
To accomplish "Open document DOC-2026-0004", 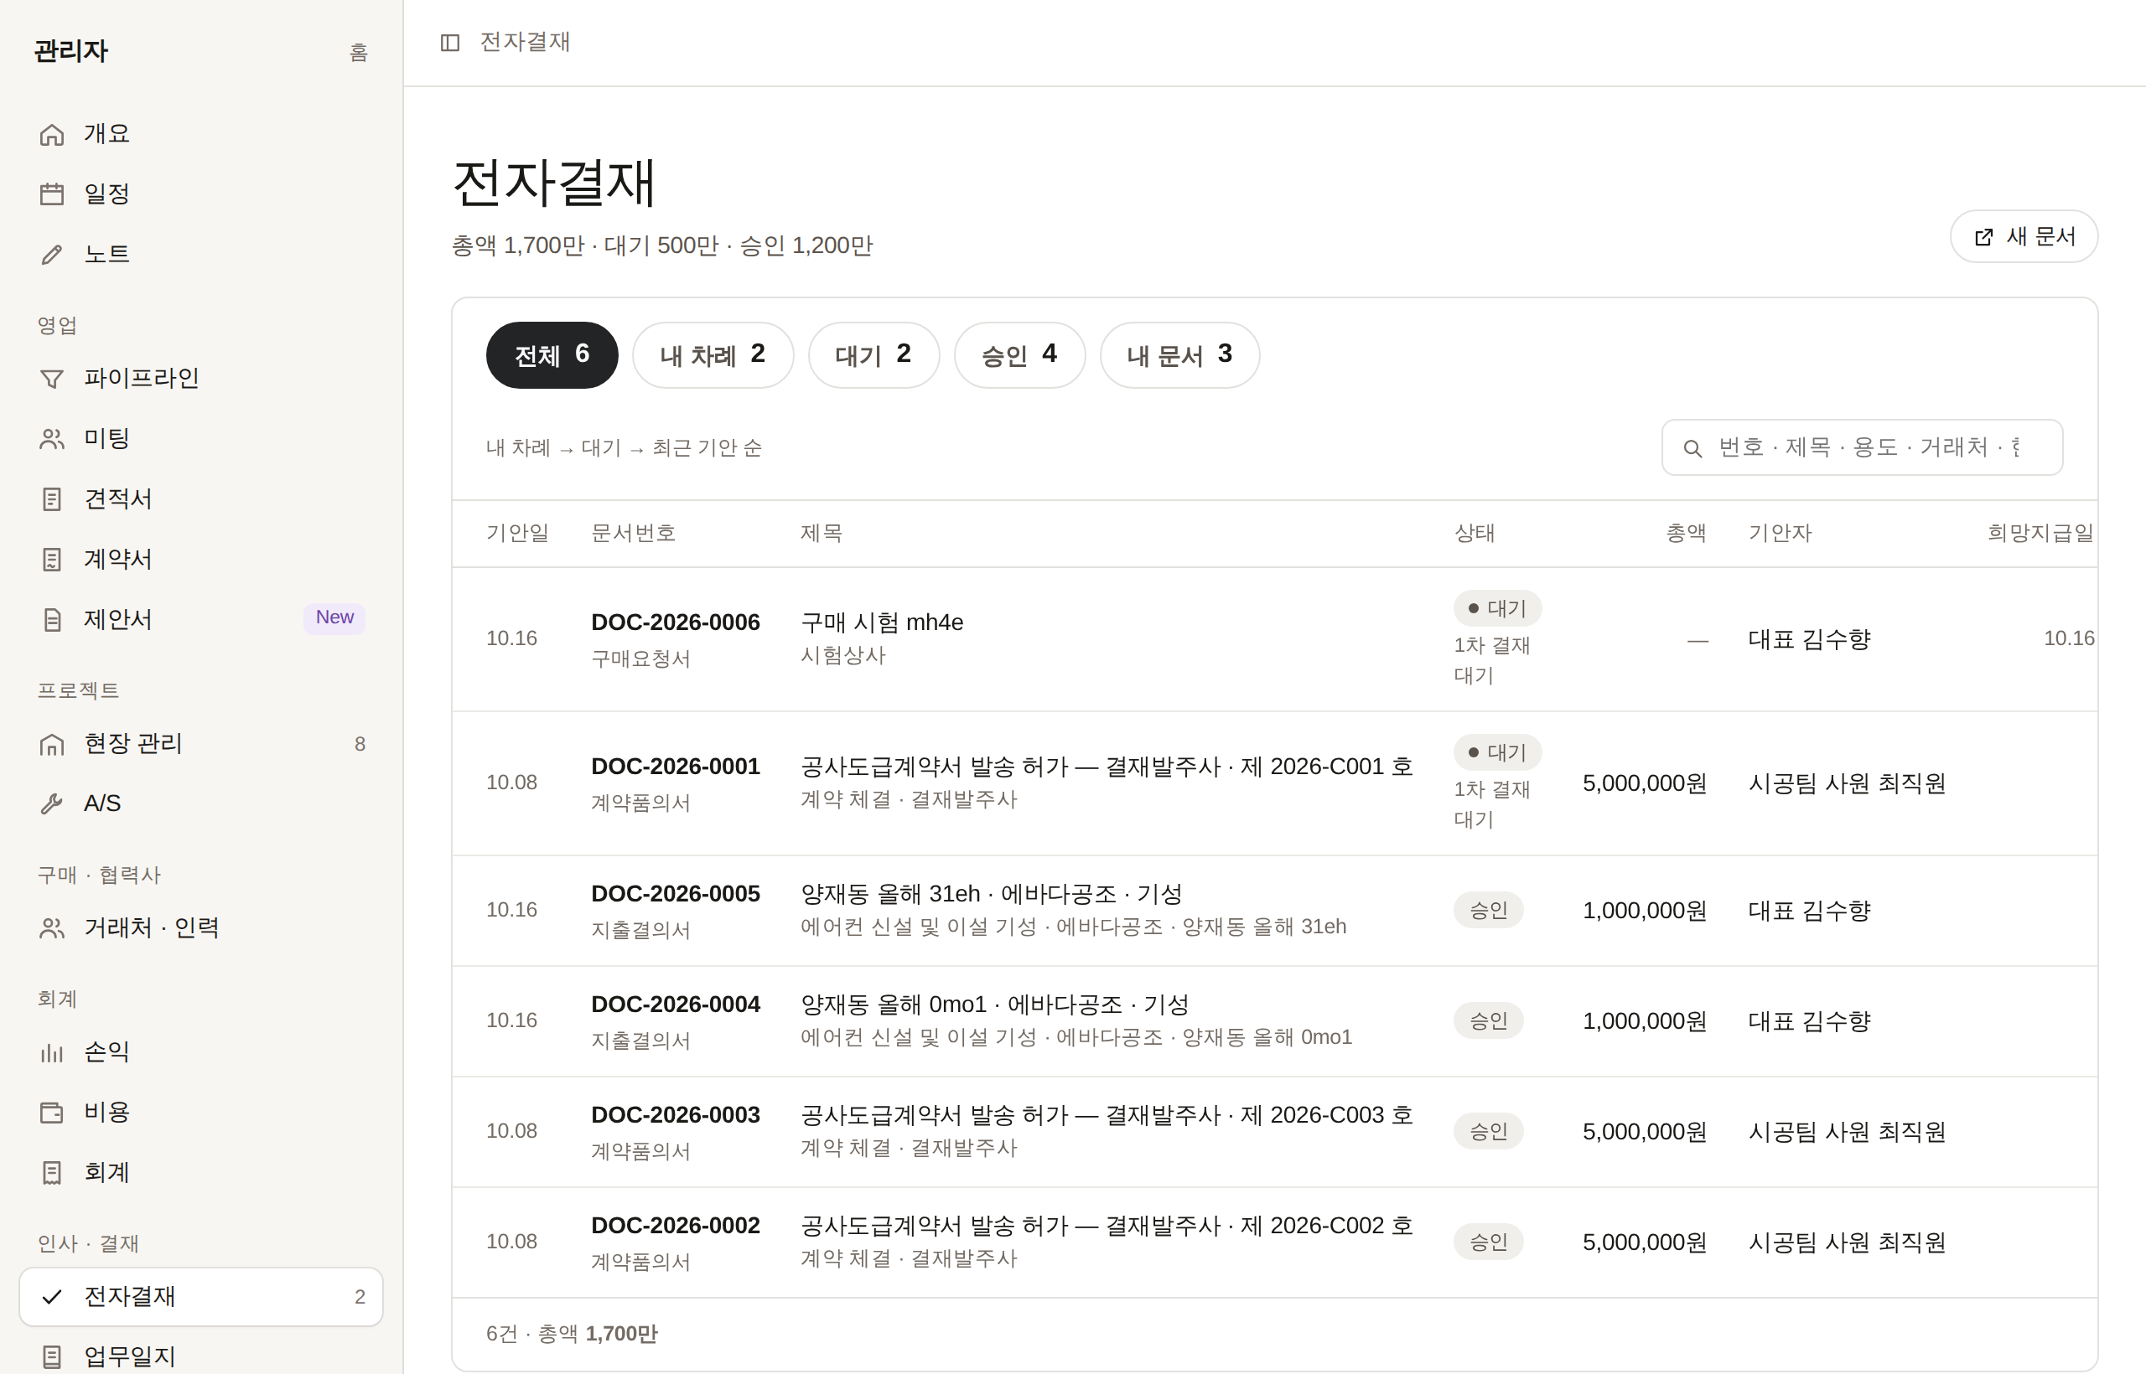I will [x=675, y=1005].
